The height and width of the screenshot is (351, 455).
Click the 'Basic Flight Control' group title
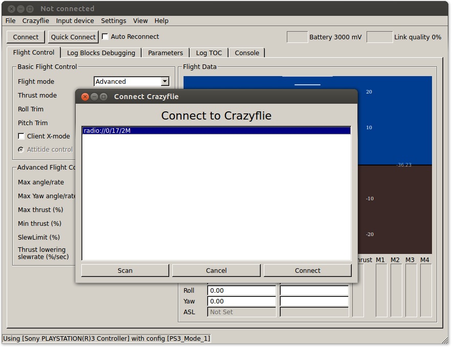pos(47,67)
